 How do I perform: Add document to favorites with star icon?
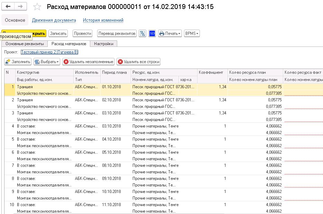point(37,7)
